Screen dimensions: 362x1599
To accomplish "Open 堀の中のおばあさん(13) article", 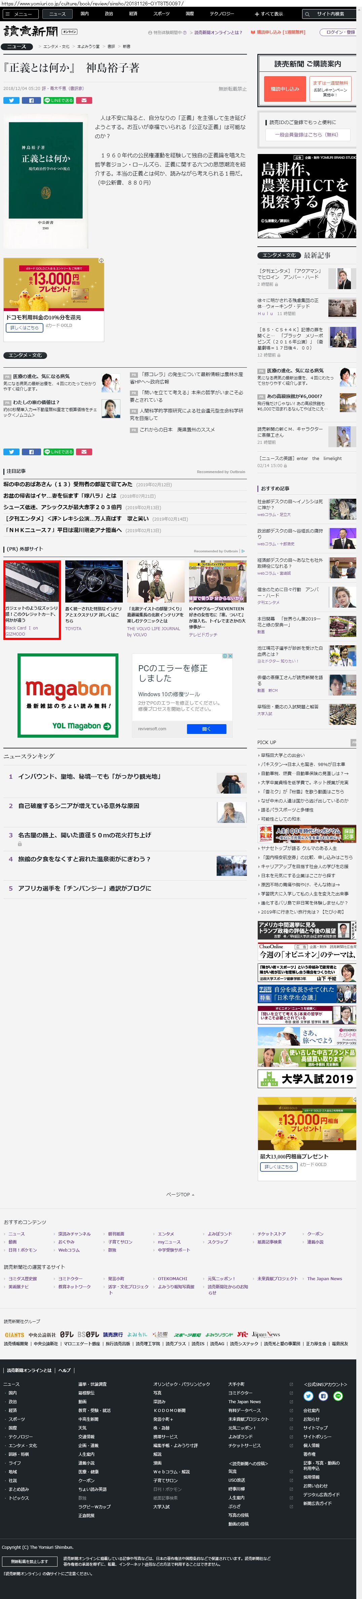I will coord(68,484).
